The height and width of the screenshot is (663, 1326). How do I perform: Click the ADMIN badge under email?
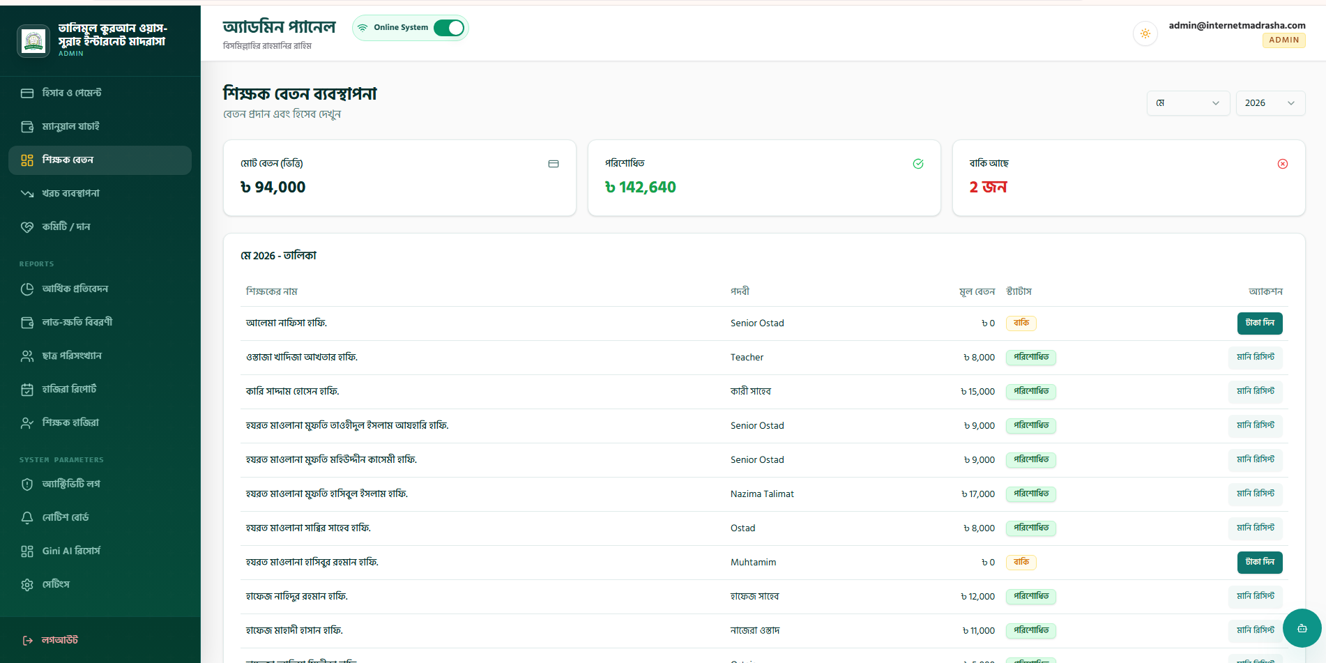(1283, 40)
